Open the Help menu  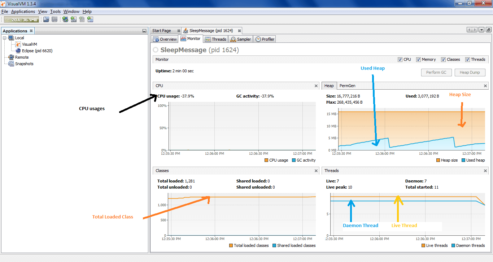tap(87, 12)
